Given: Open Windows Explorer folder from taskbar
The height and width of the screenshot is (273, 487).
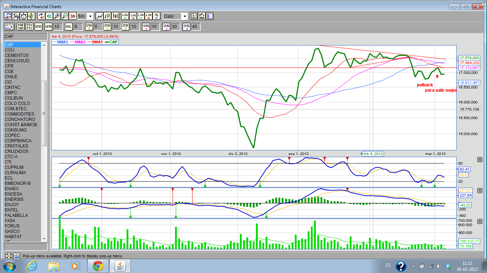Looking at the screenshot, I should tap(54, 266).
